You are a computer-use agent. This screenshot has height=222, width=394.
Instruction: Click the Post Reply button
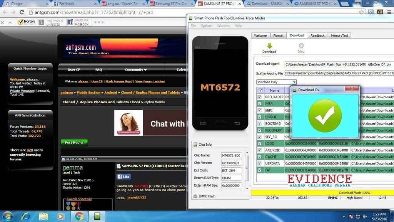(74, 143)
